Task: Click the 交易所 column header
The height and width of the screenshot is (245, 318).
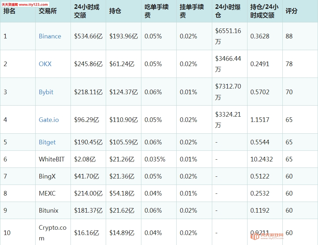Action: click(48, 11)
